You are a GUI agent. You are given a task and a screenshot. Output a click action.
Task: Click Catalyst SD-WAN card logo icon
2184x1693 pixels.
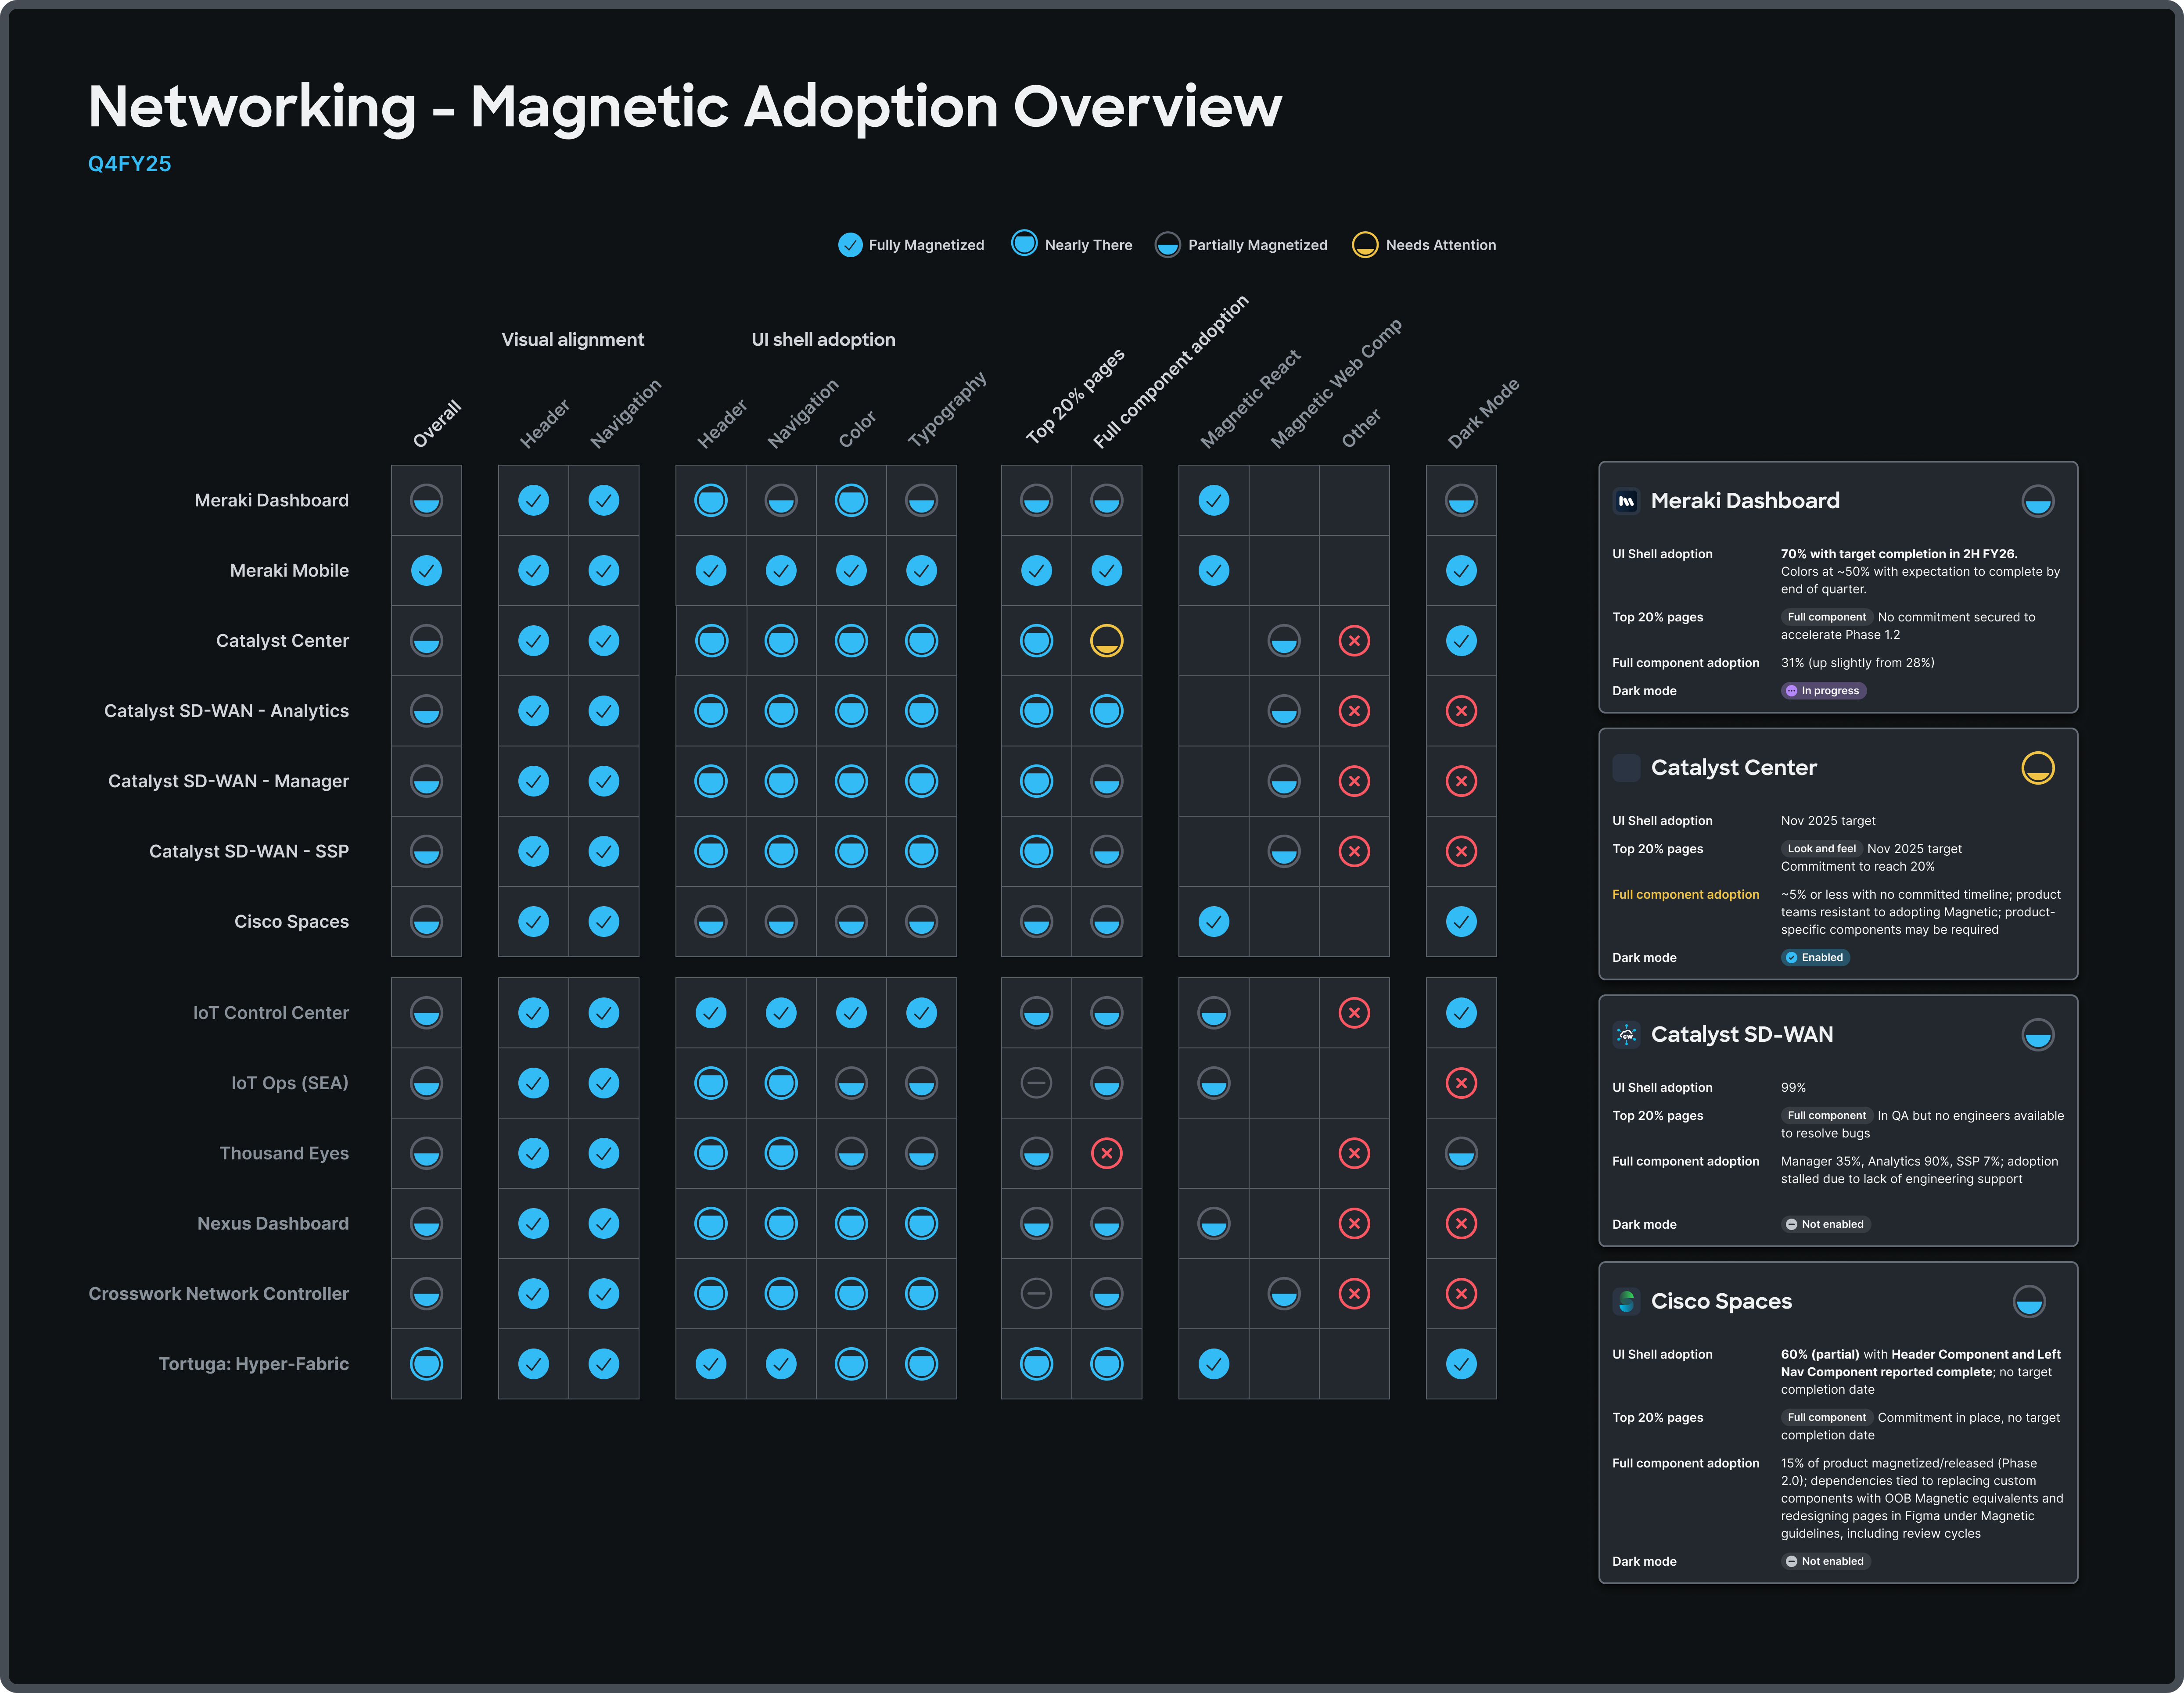point(1627,1035)
